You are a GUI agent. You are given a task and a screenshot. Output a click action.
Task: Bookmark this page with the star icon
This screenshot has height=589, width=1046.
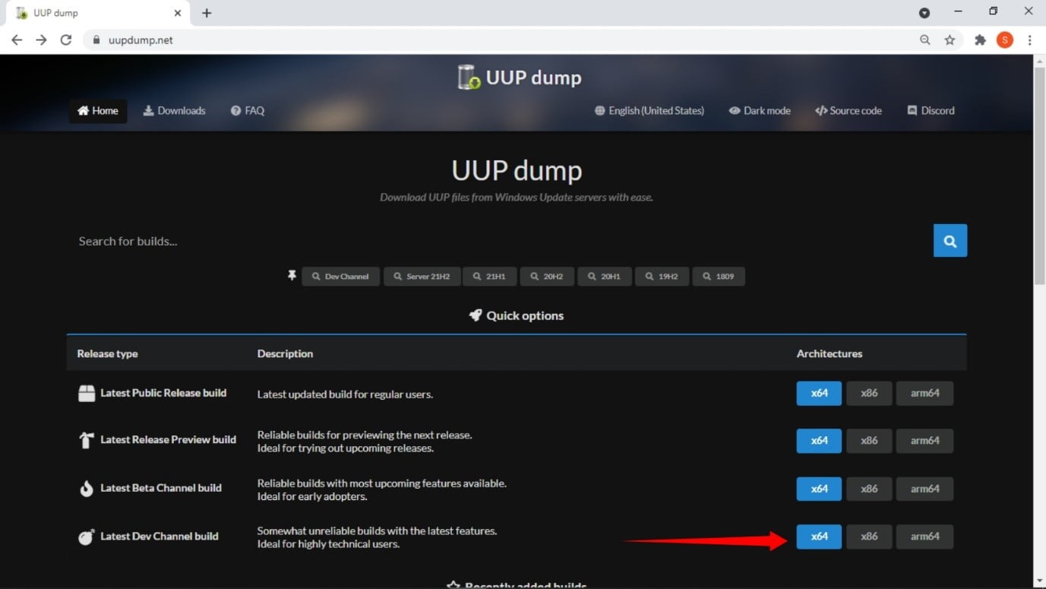[950, 40]
